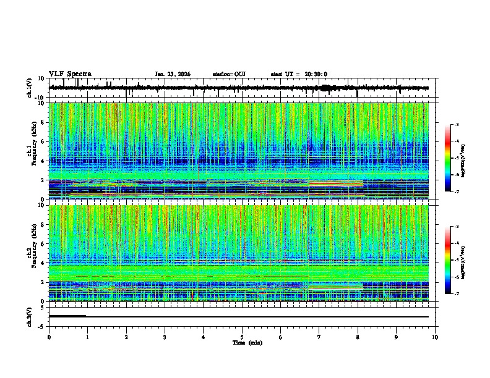
Task: Click the ch.2 "Frequency (kHz)" axis label
Action: pos(33,246)
